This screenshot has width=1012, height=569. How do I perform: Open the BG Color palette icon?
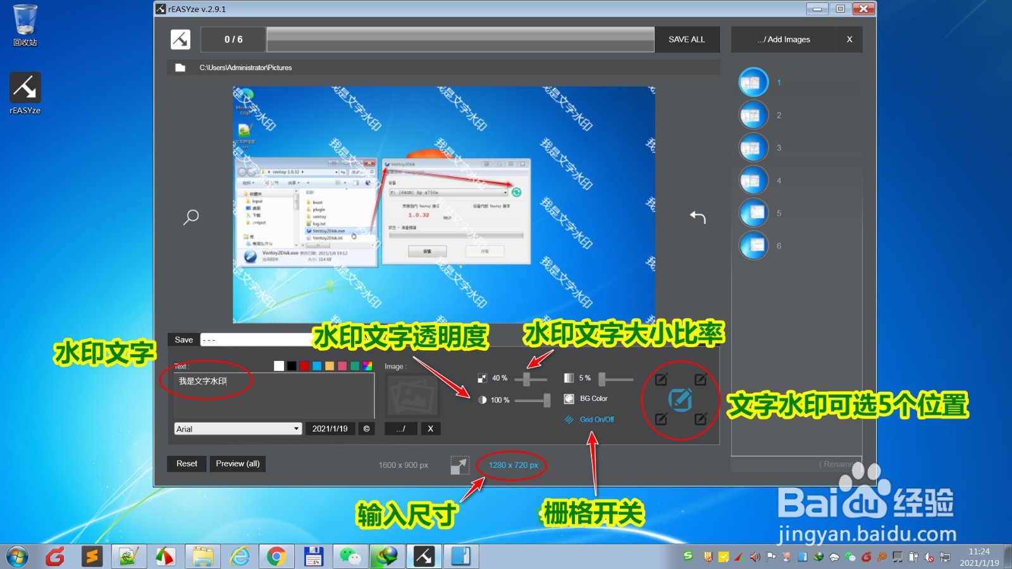569,399
